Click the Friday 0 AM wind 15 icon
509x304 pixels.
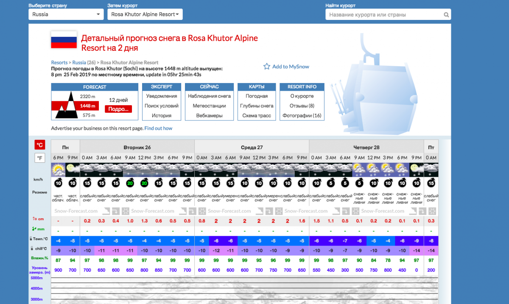click(x=431, y=183)
